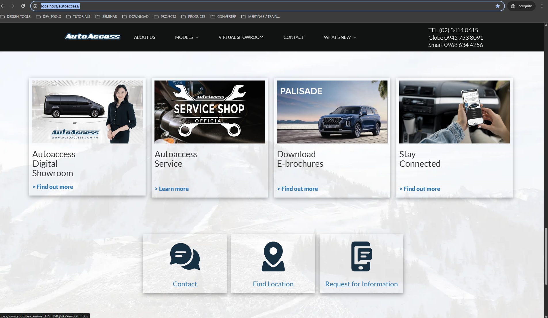Open the WHAT'S NEW menu item

click(337, 37)
